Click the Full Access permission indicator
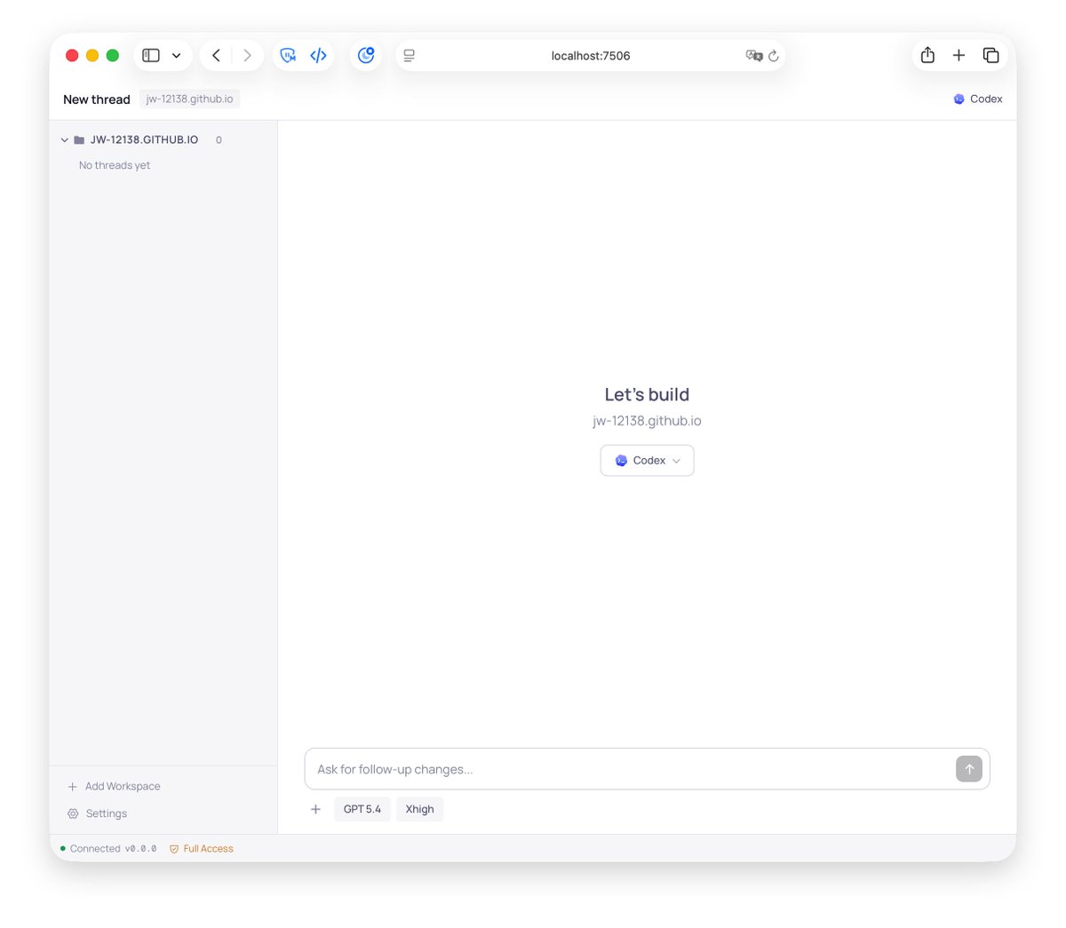 click(x=202, y=849)
